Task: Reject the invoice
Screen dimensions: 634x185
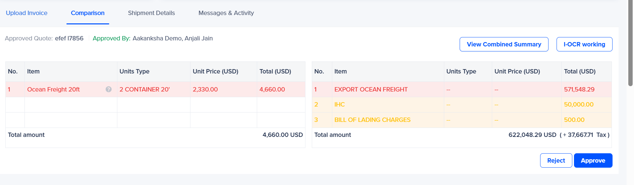Action: 556,161
